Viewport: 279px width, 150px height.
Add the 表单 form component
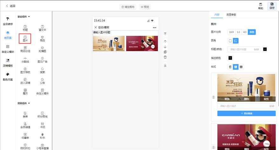click(25, 115)
